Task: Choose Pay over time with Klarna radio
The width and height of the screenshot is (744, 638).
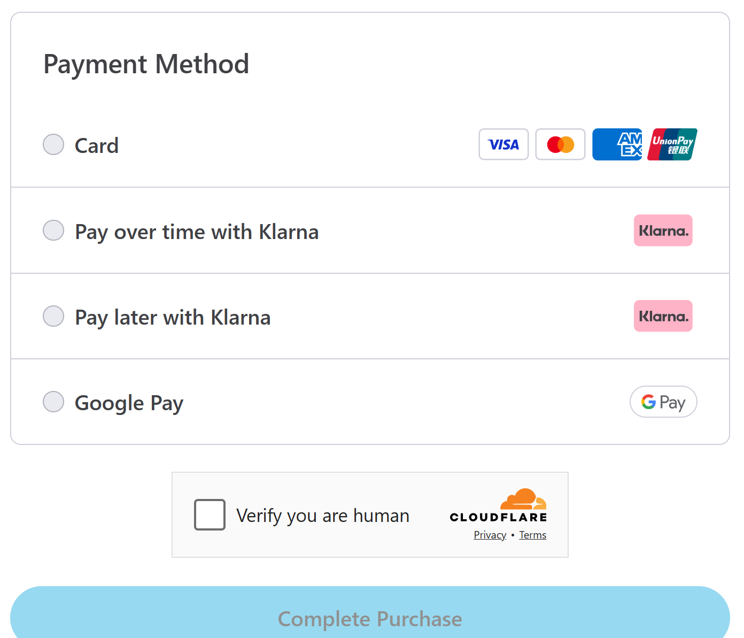Action: point(53,230)
